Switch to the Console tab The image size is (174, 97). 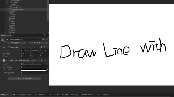click(54, 94)
